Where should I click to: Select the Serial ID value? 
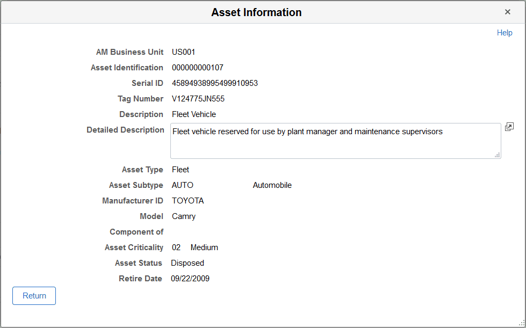click(214, 83)
